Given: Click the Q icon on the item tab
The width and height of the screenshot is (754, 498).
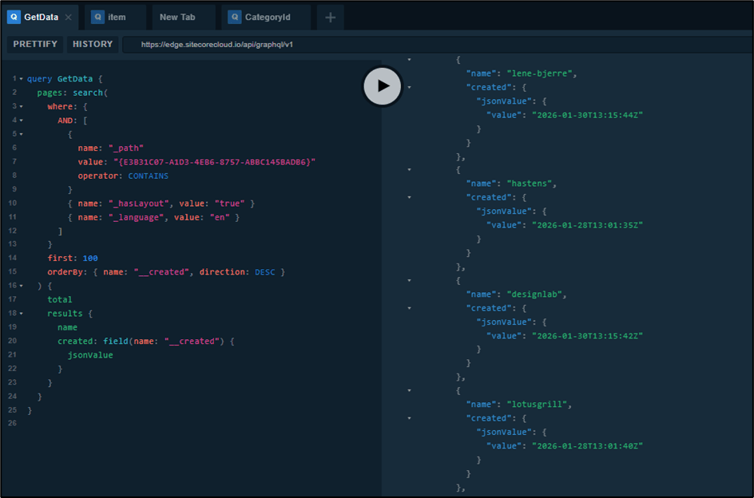Looking at the screenshot, I should pos(98,18).
